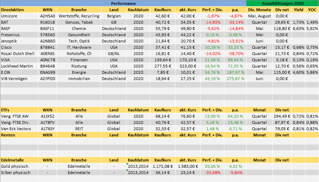319x182 pixels.
Task: Click the Vang. FTSE Div. cell
Action: coord(19,122)
